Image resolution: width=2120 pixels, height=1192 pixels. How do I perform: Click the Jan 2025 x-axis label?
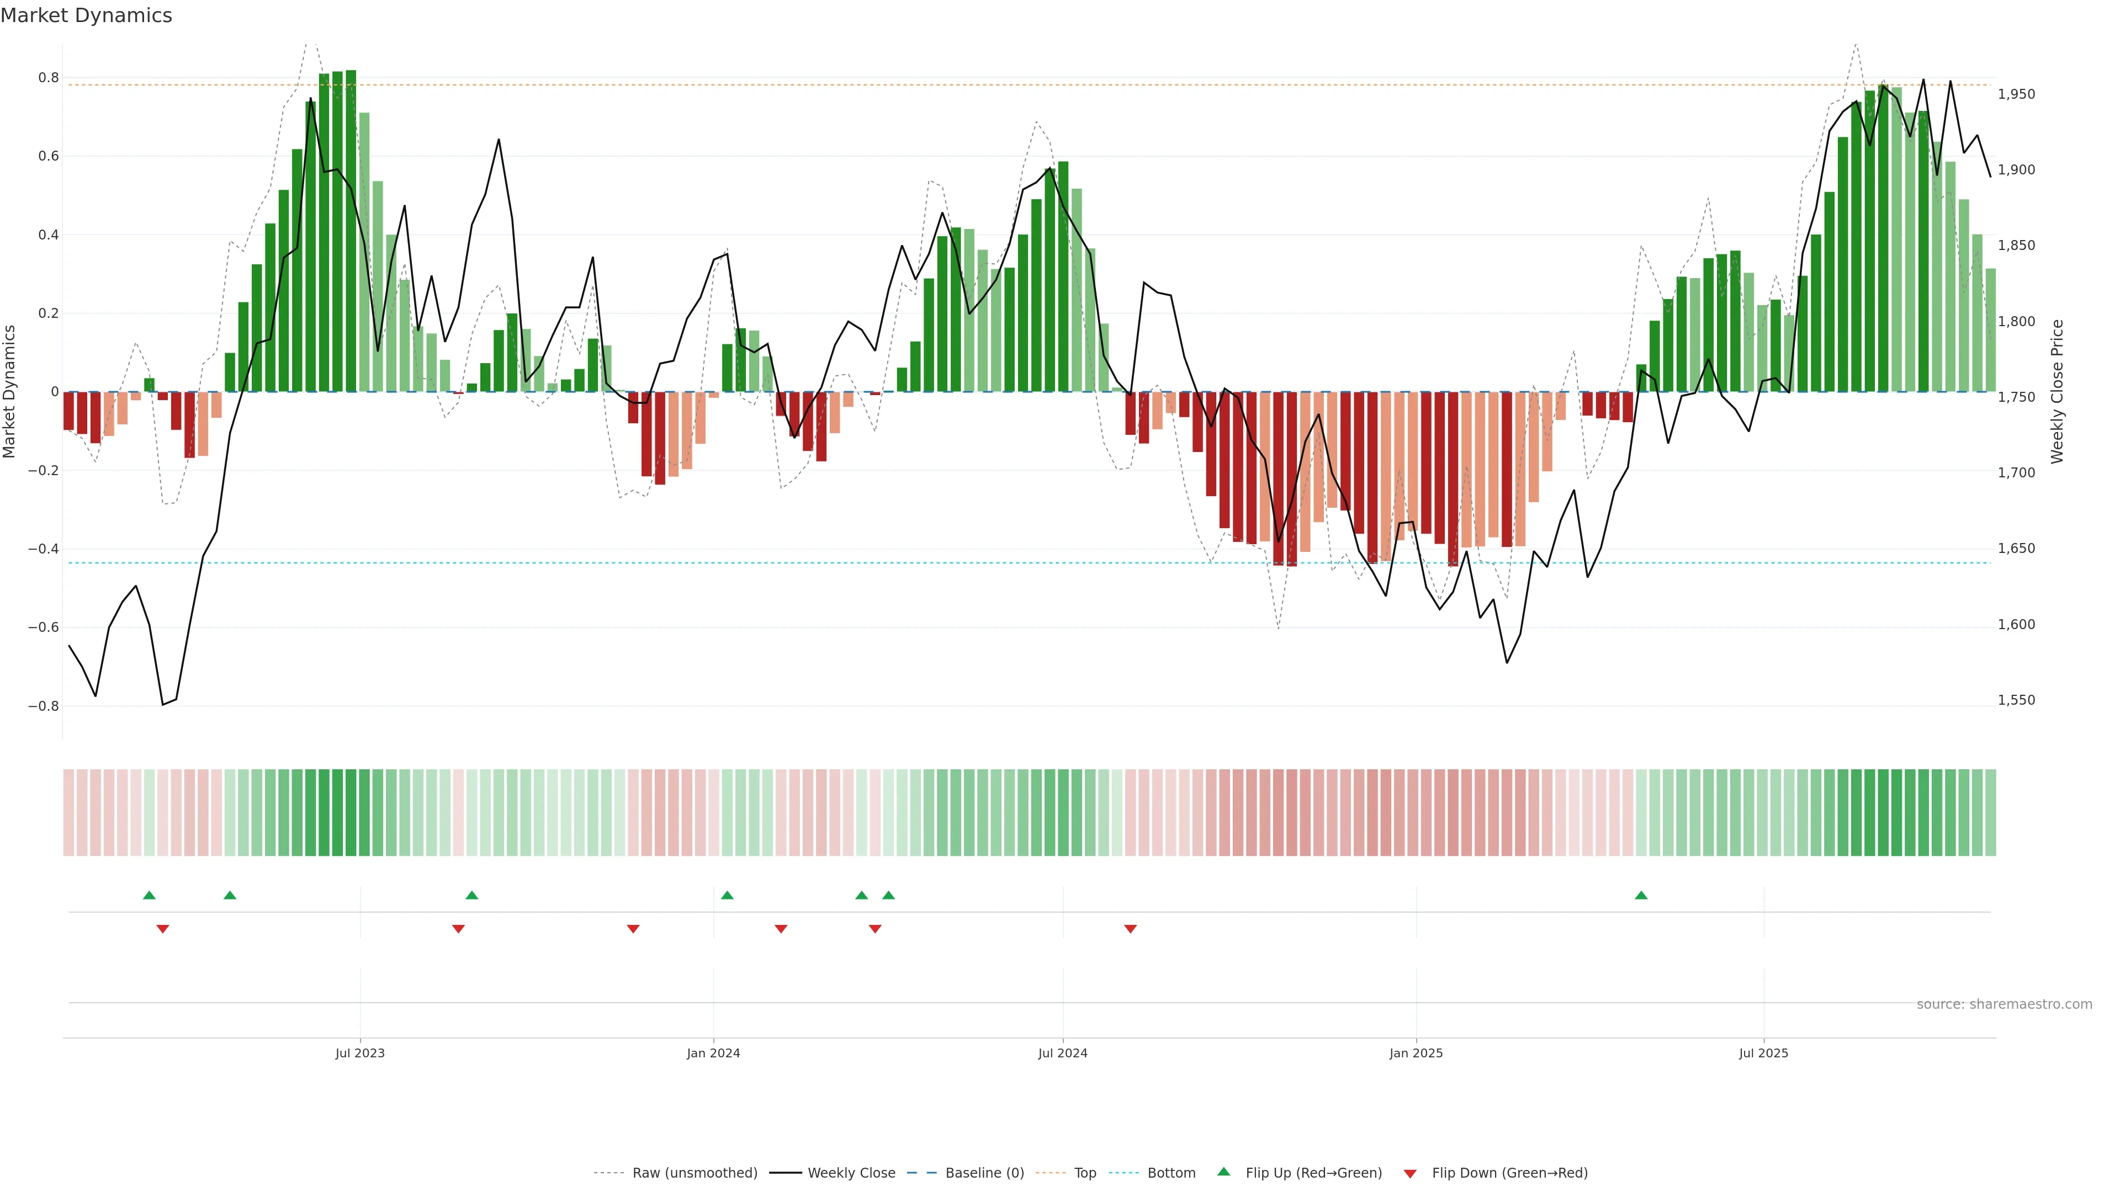[1416, 1053]
